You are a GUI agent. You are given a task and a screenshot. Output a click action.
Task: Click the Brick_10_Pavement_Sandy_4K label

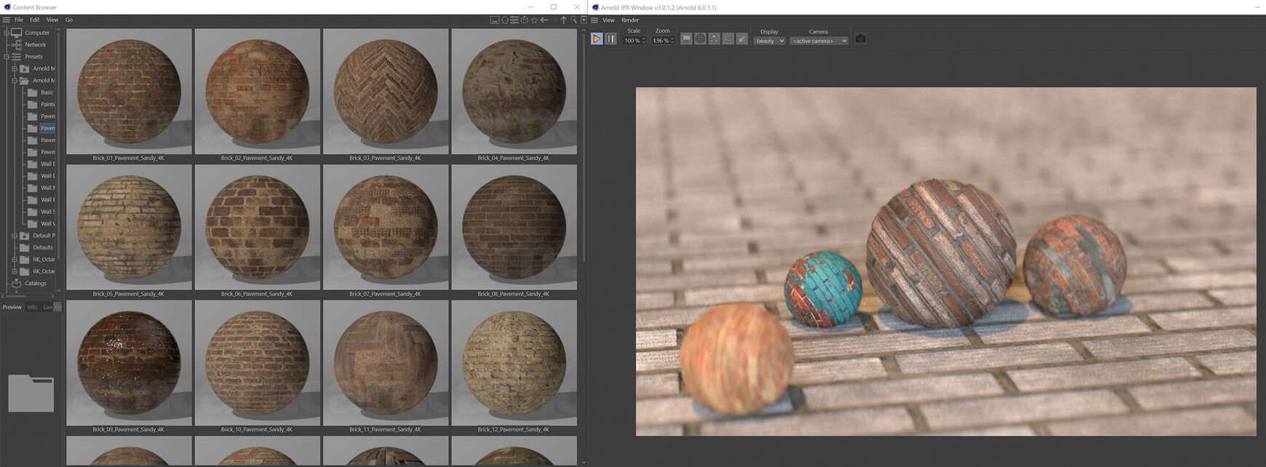tap(257, 430)
